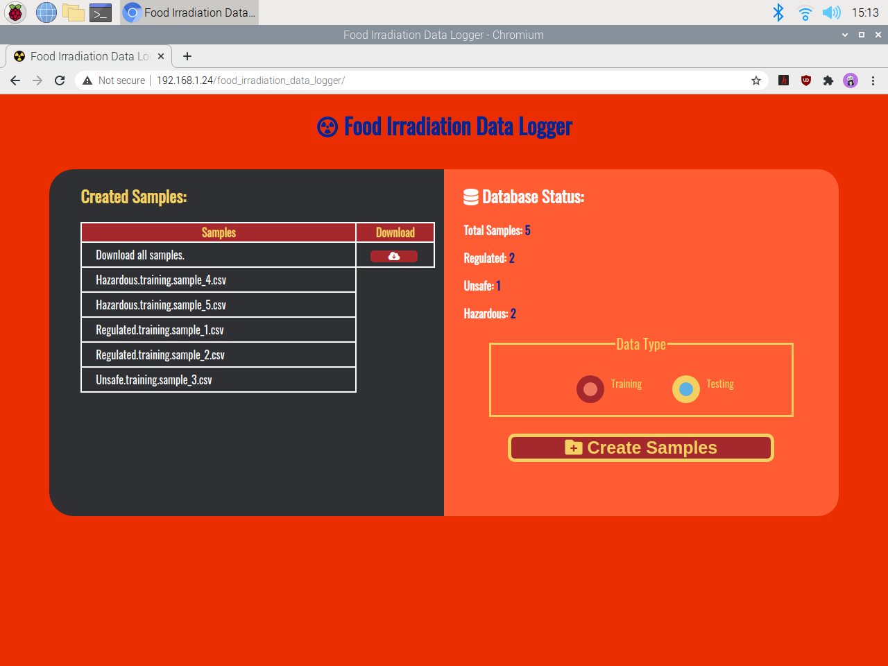
Task: Click the window shade chevron in the title bar
Action: (x=845, y=35)
